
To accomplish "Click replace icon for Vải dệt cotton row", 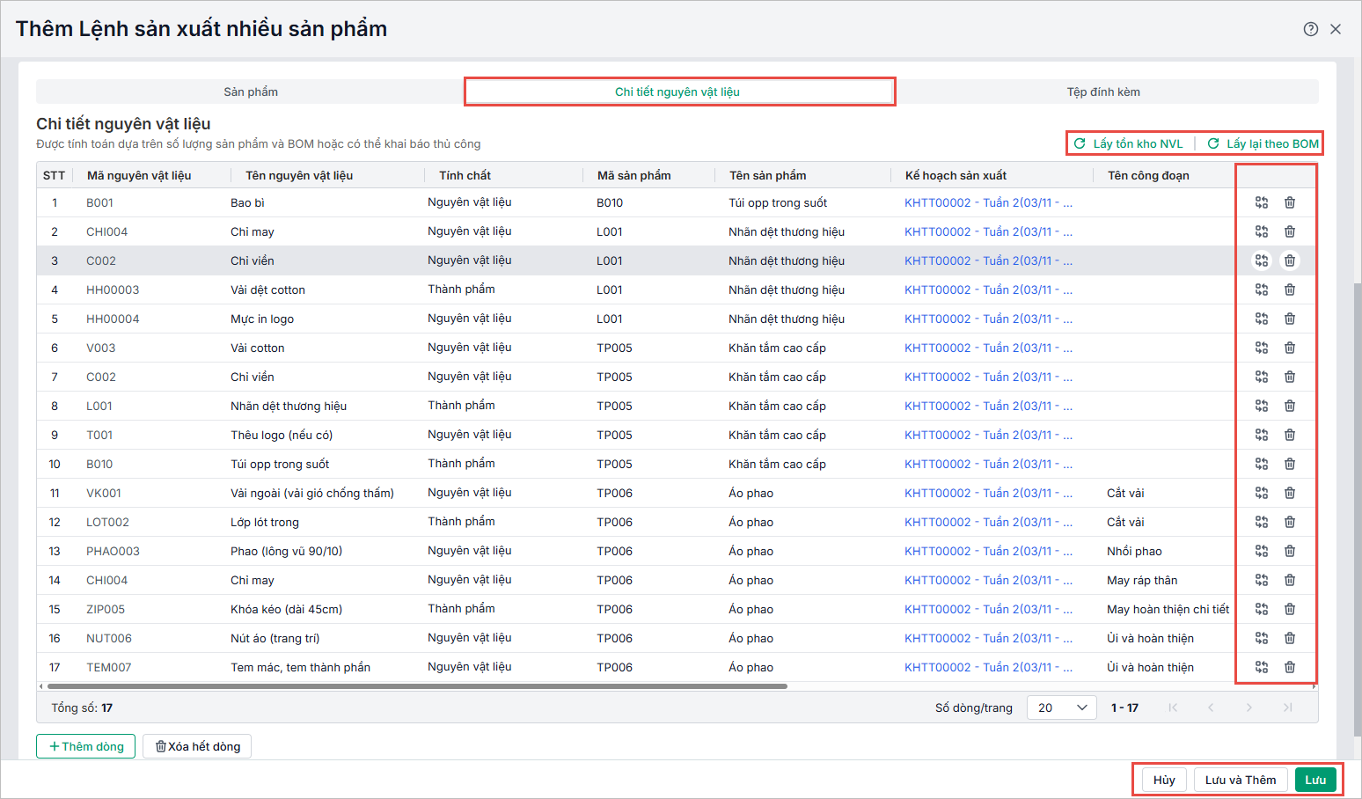I will coord(1261,290).
